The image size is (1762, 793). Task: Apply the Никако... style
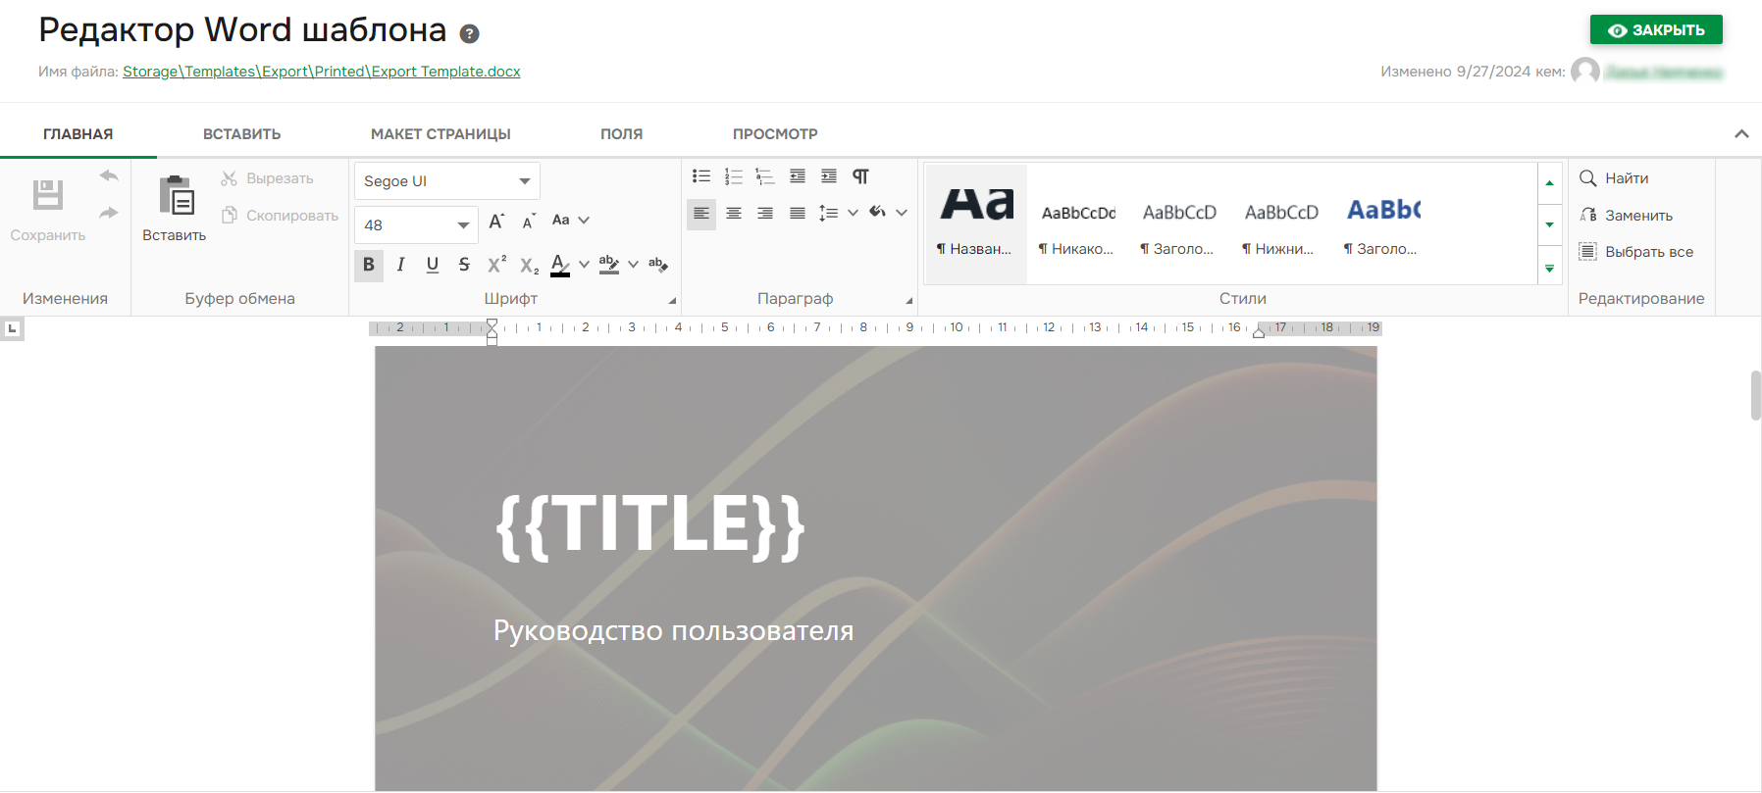pyautogui.click(x=1077, y=223)
